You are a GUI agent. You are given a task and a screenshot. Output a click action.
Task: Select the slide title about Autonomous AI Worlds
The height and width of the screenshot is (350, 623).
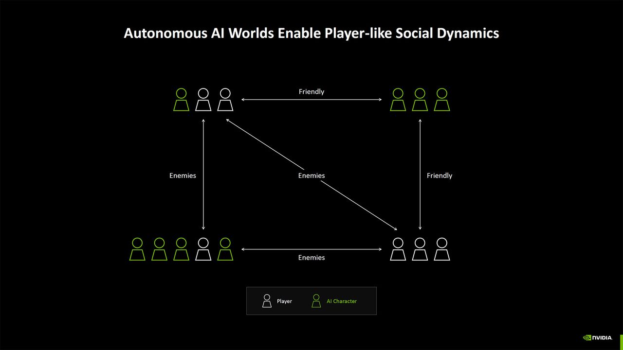[x=311, y=33]
